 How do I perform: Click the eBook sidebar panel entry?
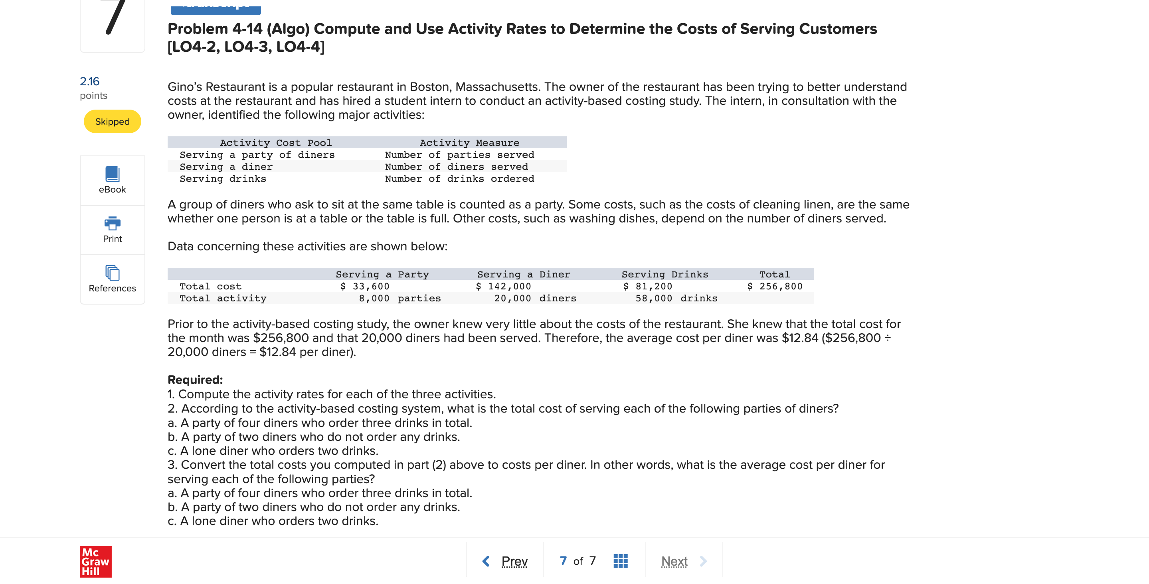coord(112,179)
